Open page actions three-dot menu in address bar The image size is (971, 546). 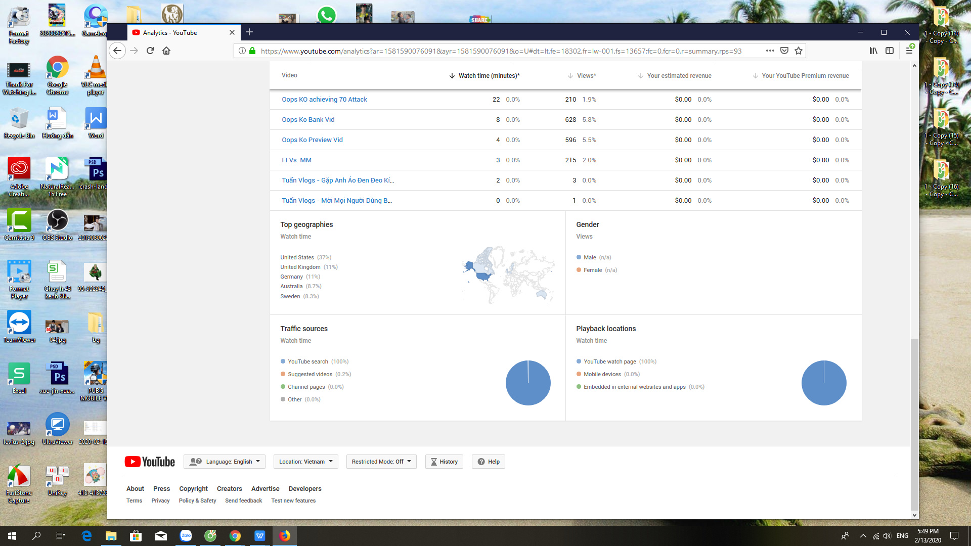pyautogui.click(x=770, y=51)
